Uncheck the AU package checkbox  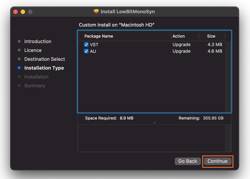click(x=87, y=51)
